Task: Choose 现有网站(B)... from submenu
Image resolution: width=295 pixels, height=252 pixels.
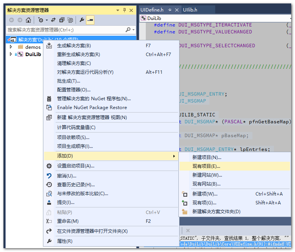Action: pyautogui.click(x=235, y=184)
